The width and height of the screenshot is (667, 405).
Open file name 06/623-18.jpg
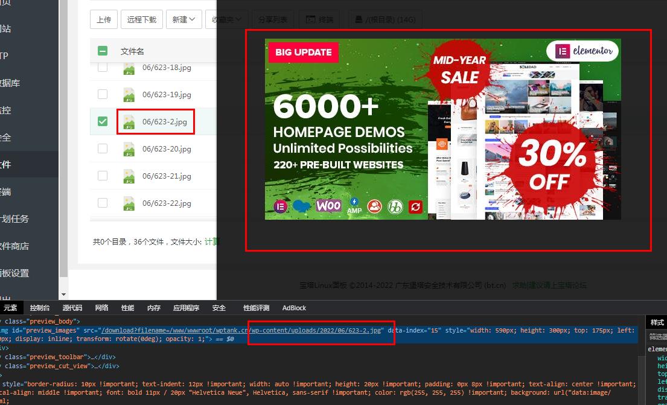click(167, 68)
